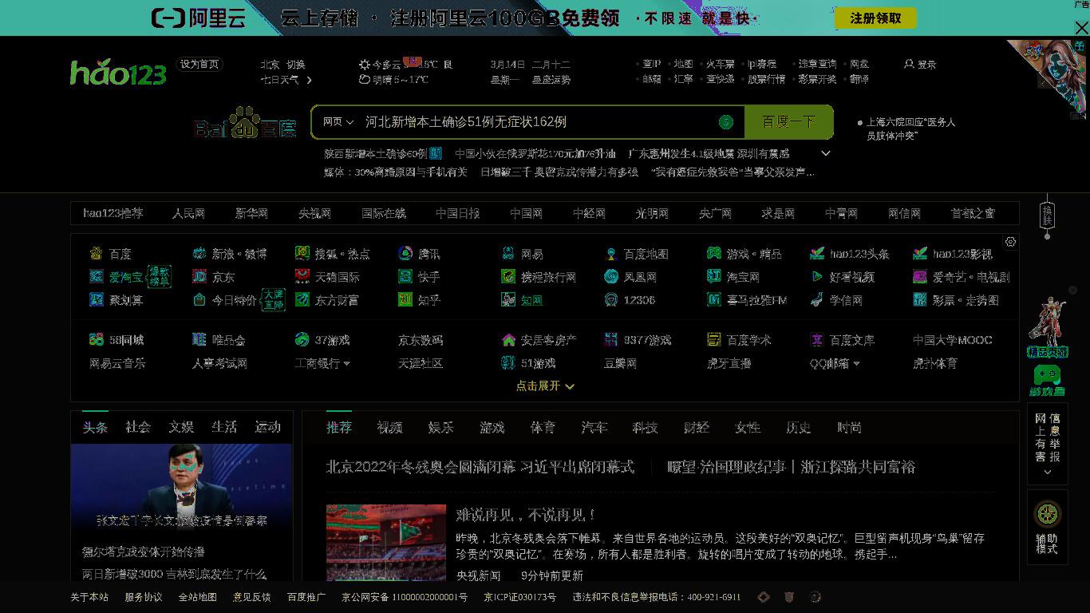Open the 星座运势 link

[551, 80]
